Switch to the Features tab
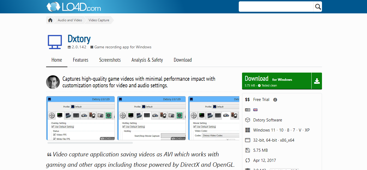The width and height of the screenshot is (367, 170). tap(80, 60)
